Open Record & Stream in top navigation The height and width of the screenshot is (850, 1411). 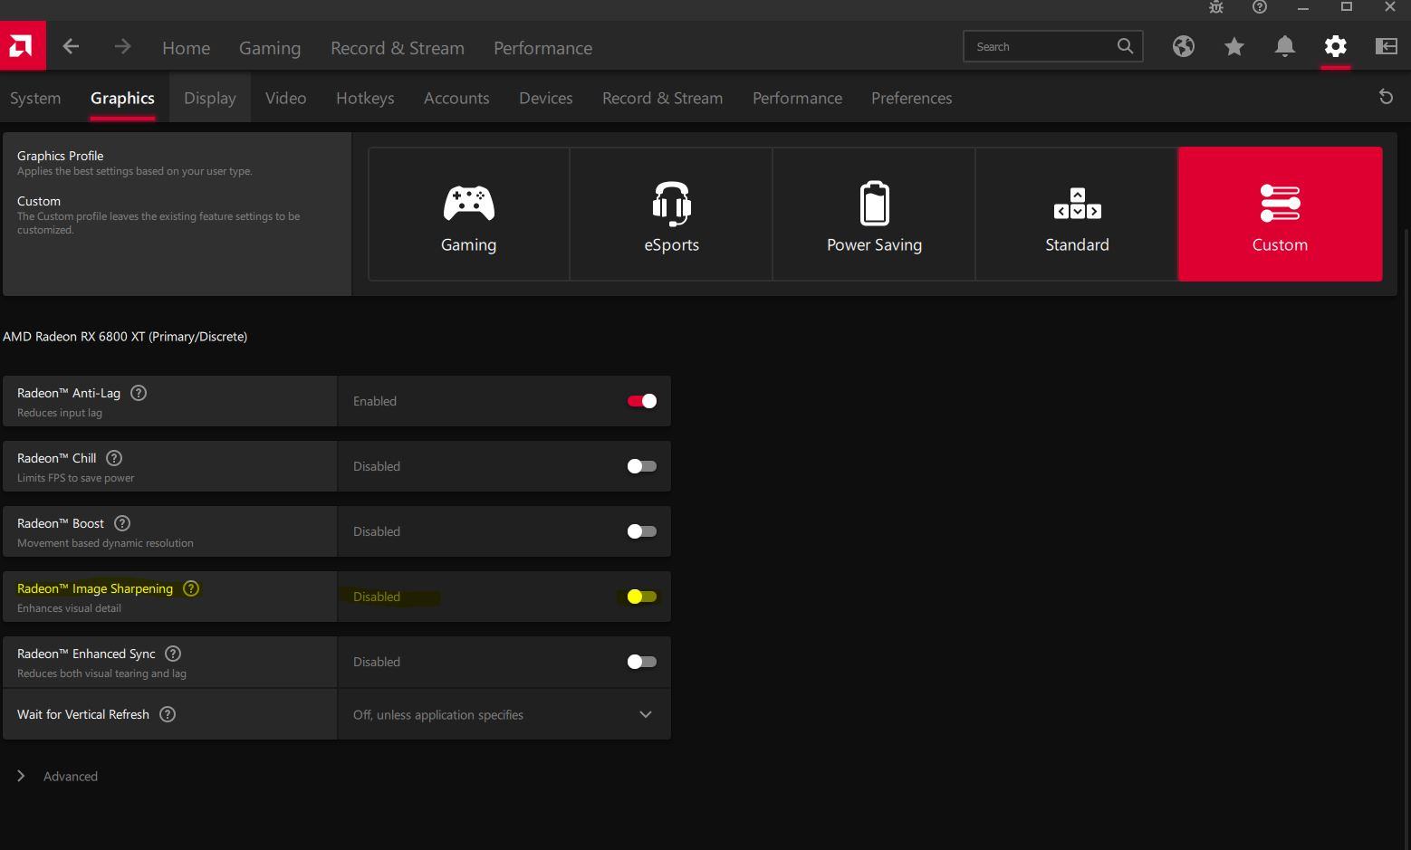pyautogui.click(x=398, y=48)
